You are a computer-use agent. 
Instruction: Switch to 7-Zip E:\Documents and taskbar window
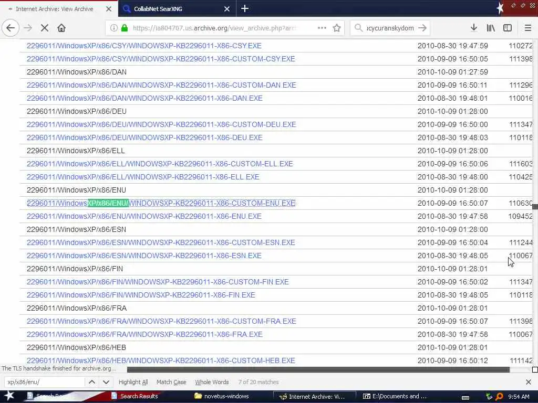tap(395, 396)
